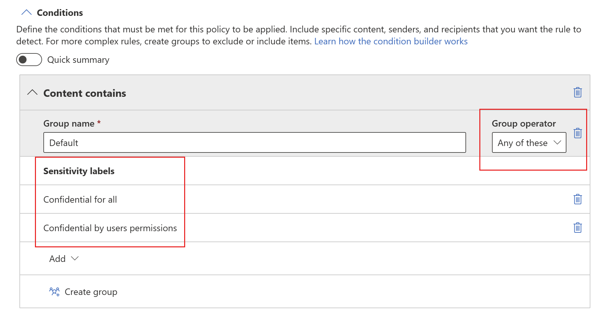Viewport: 603px width, 315px height.
Task: Select the Confidential for all row
Action: click(80, 199)
